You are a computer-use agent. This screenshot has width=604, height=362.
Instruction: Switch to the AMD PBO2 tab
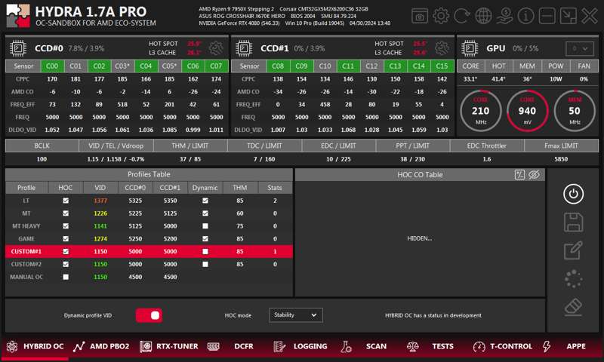point(102,346)
